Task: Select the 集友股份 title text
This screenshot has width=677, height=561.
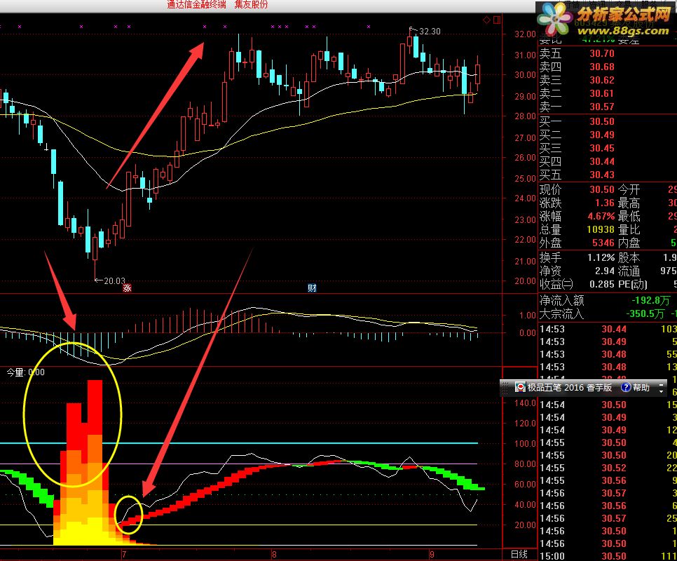Action: coord(251,5)
